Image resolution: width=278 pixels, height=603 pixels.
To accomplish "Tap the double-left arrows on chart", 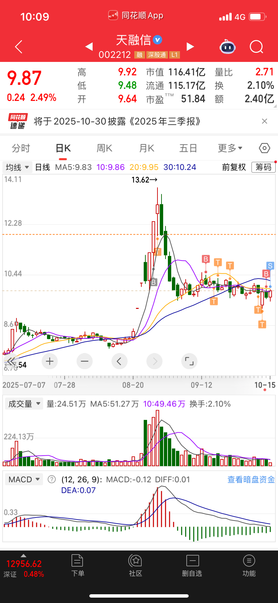I will [11, 362].
